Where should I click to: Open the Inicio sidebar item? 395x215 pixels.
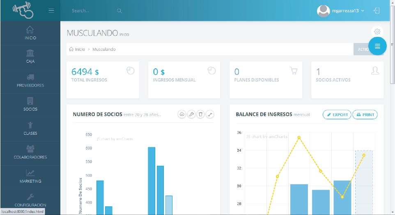click(30, 33)
